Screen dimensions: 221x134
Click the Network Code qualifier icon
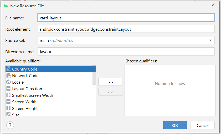tap(8, 76)
